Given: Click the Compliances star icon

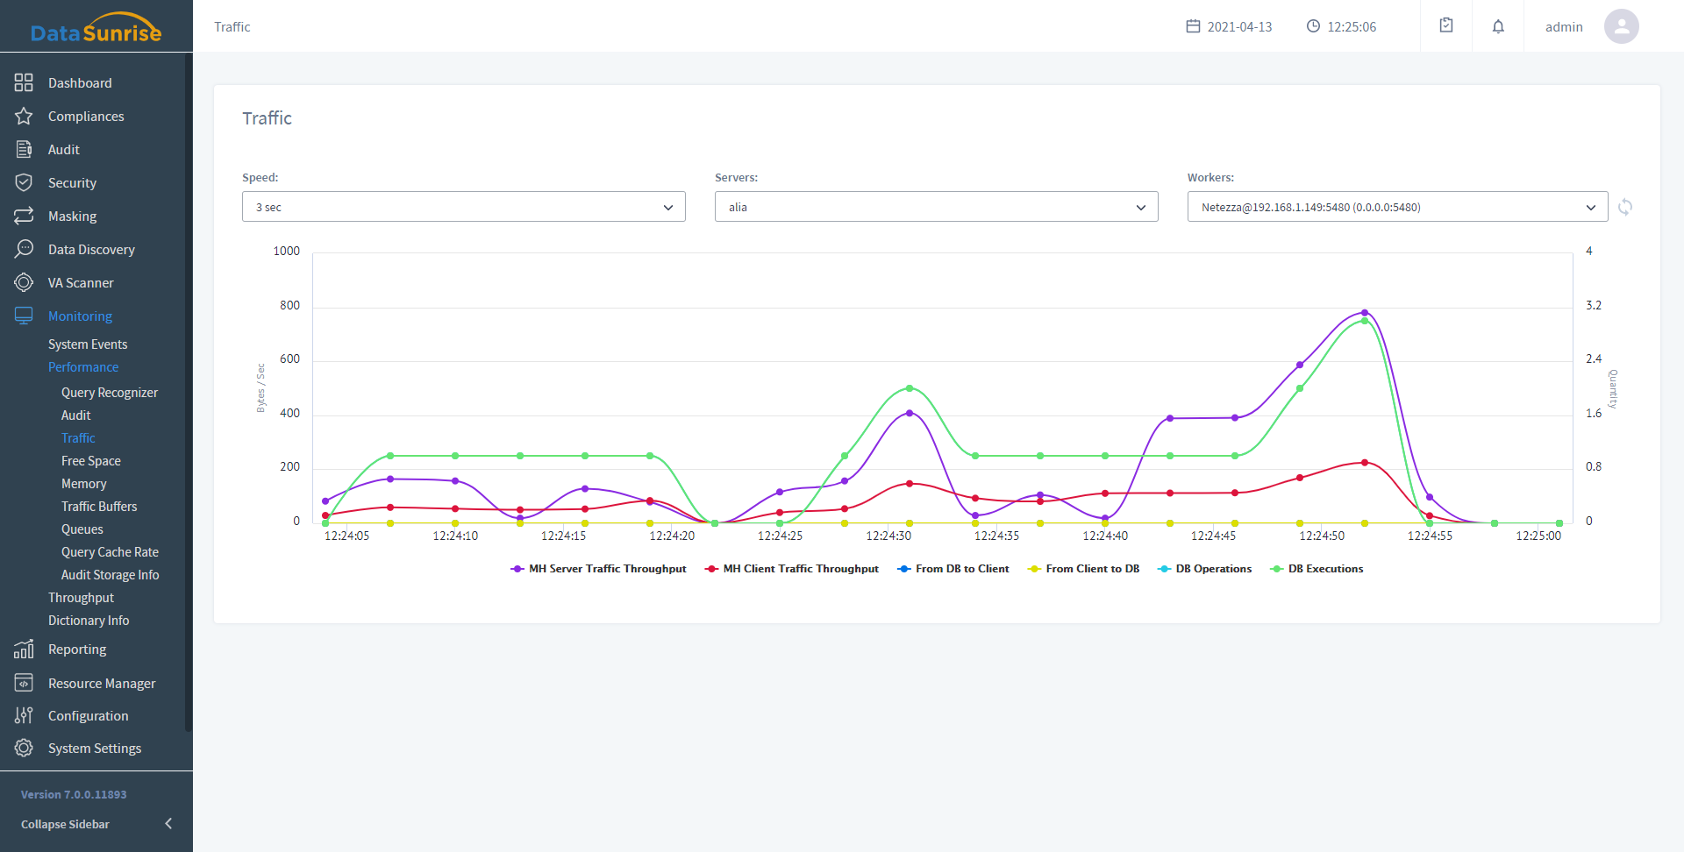Looking at the screenshot, I should pyautogui.click(x=24, y=116).
